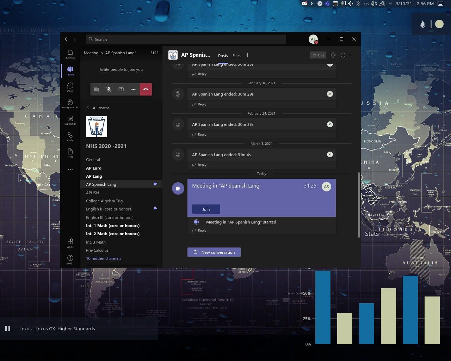This screenshot has width=451, height=361.
Task: Start Meet now from channel header
Action: point(333,55)
